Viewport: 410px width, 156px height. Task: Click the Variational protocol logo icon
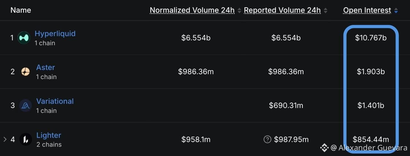pyautogui.click(x=25, y=105)
